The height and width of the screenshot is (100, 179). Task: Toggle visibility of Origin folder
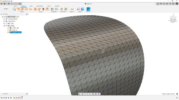click(6, 23)
